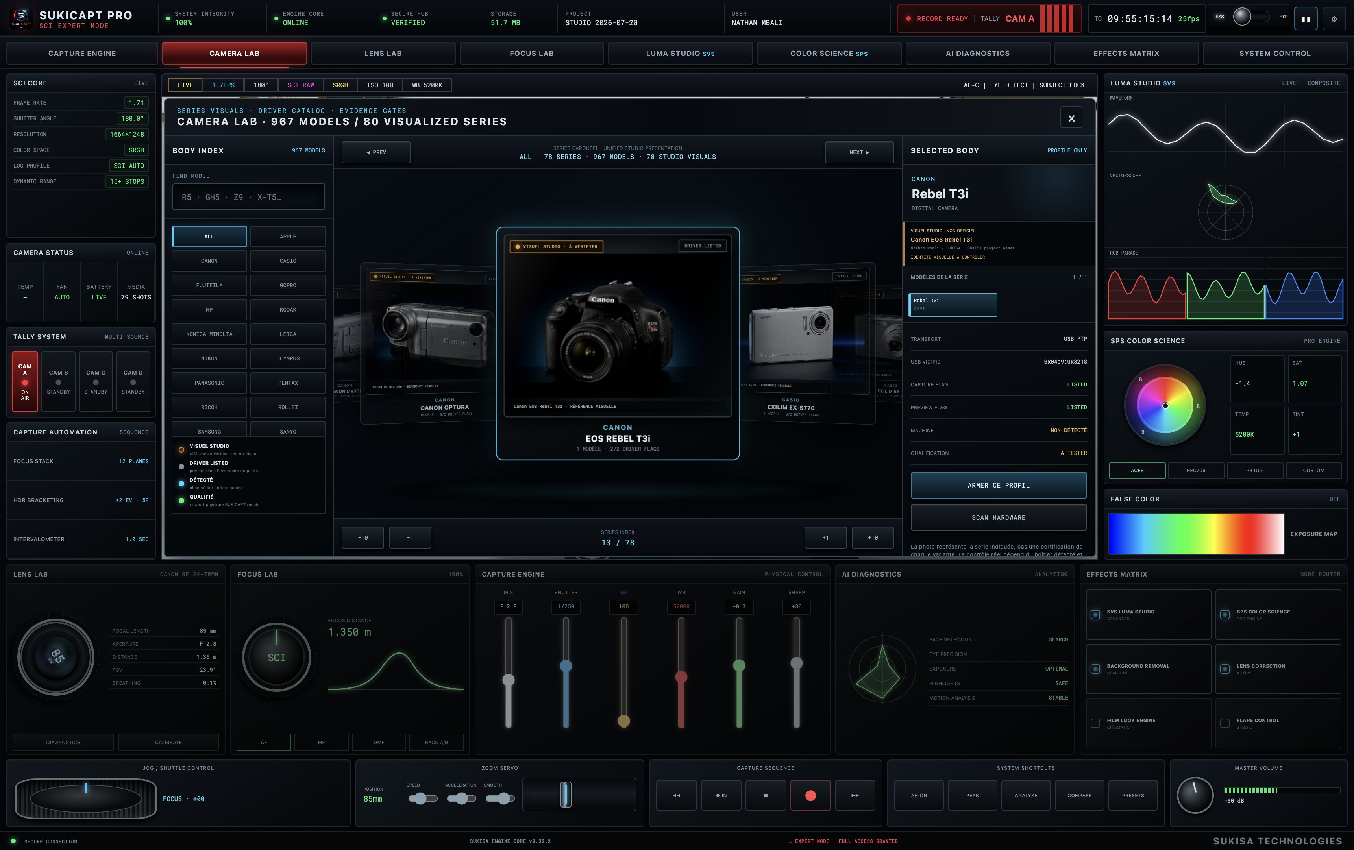Click the color wheel hue picker
The image size is (1354, 850).
[x=1165, y=405]
